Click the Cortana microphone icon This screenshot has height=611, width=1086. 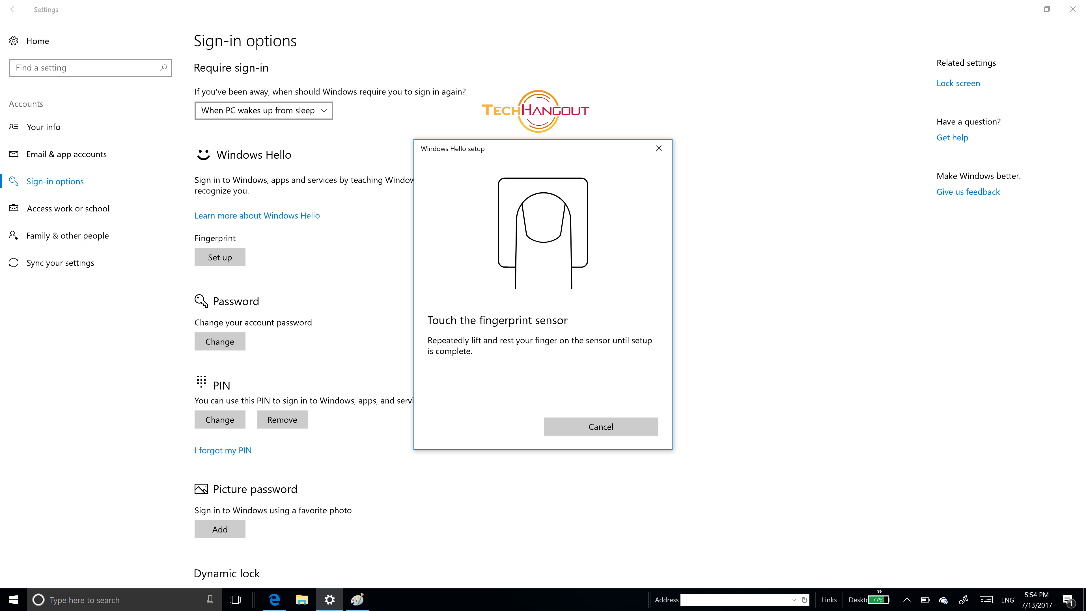click(210, 600)
